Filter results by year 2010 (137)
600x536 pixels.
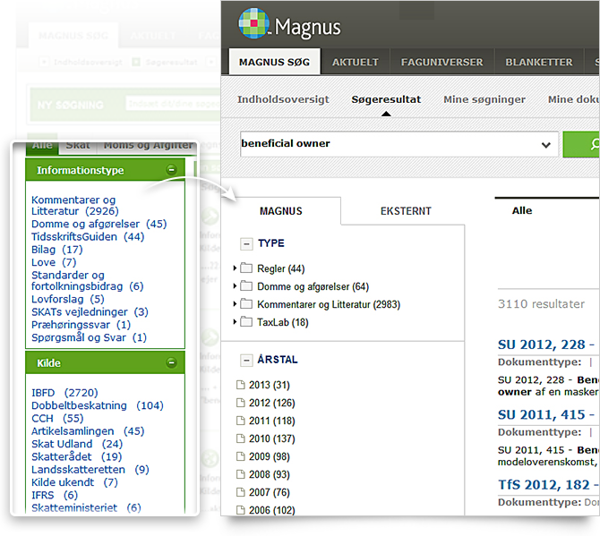[x=272, y=438]
